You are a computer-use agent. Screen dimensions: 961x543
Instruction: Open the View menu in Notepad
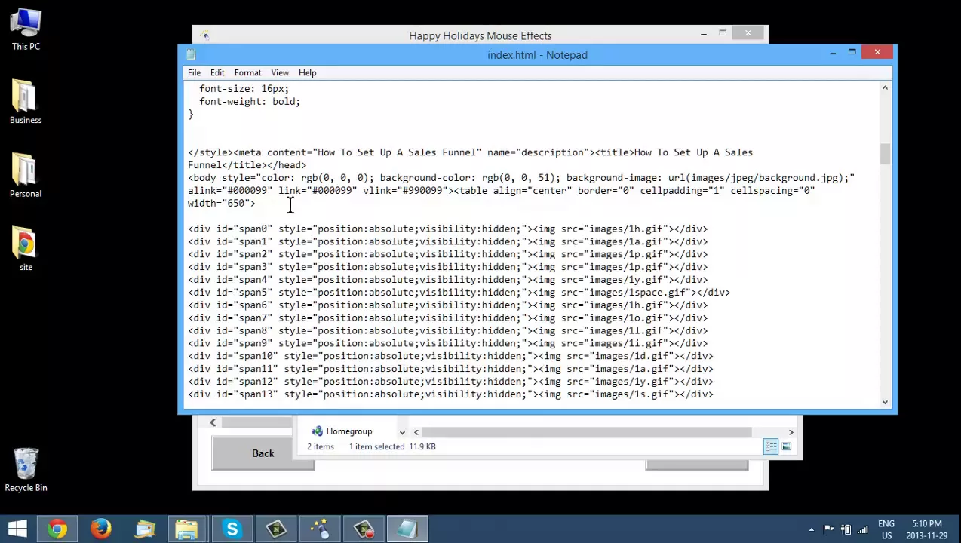[x=280, y=72]
